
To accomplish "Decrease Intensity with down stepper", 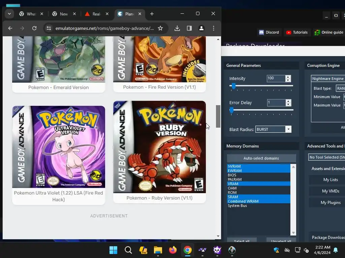I will pos(288,80).
